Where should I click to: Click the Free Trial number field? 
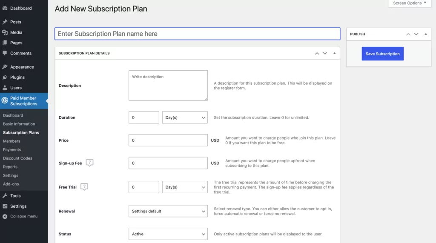[x=144, y=187]
